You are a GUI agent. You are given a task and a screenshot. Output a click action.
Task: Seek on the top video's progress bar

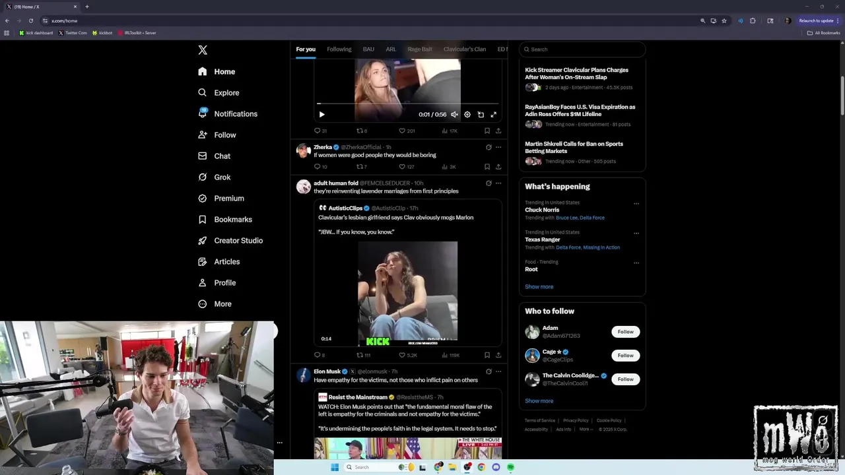[x=407, y=104]
